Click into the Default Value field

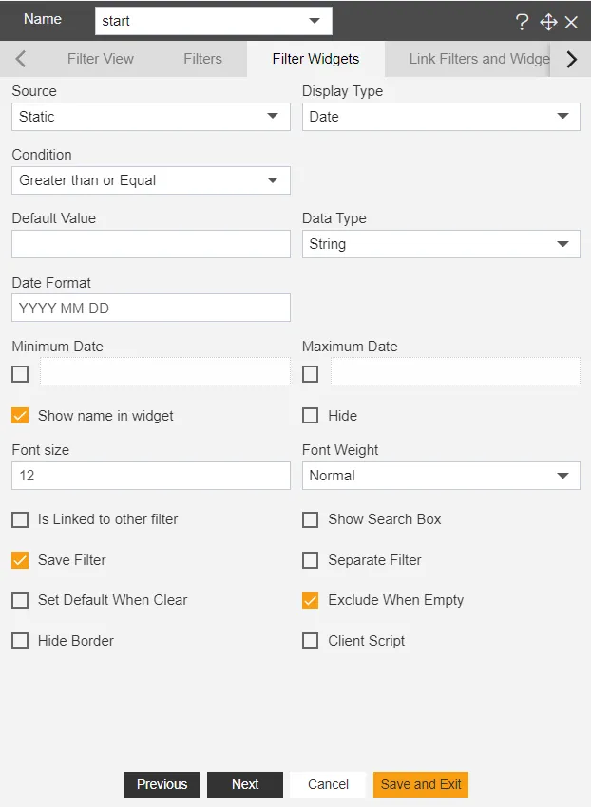tap(151, 244)
